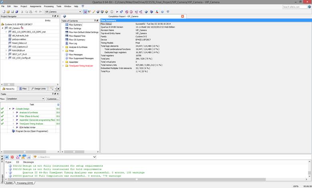Close the Tasks panel
Screen dimensions: 312x188
tap(58, 94)
